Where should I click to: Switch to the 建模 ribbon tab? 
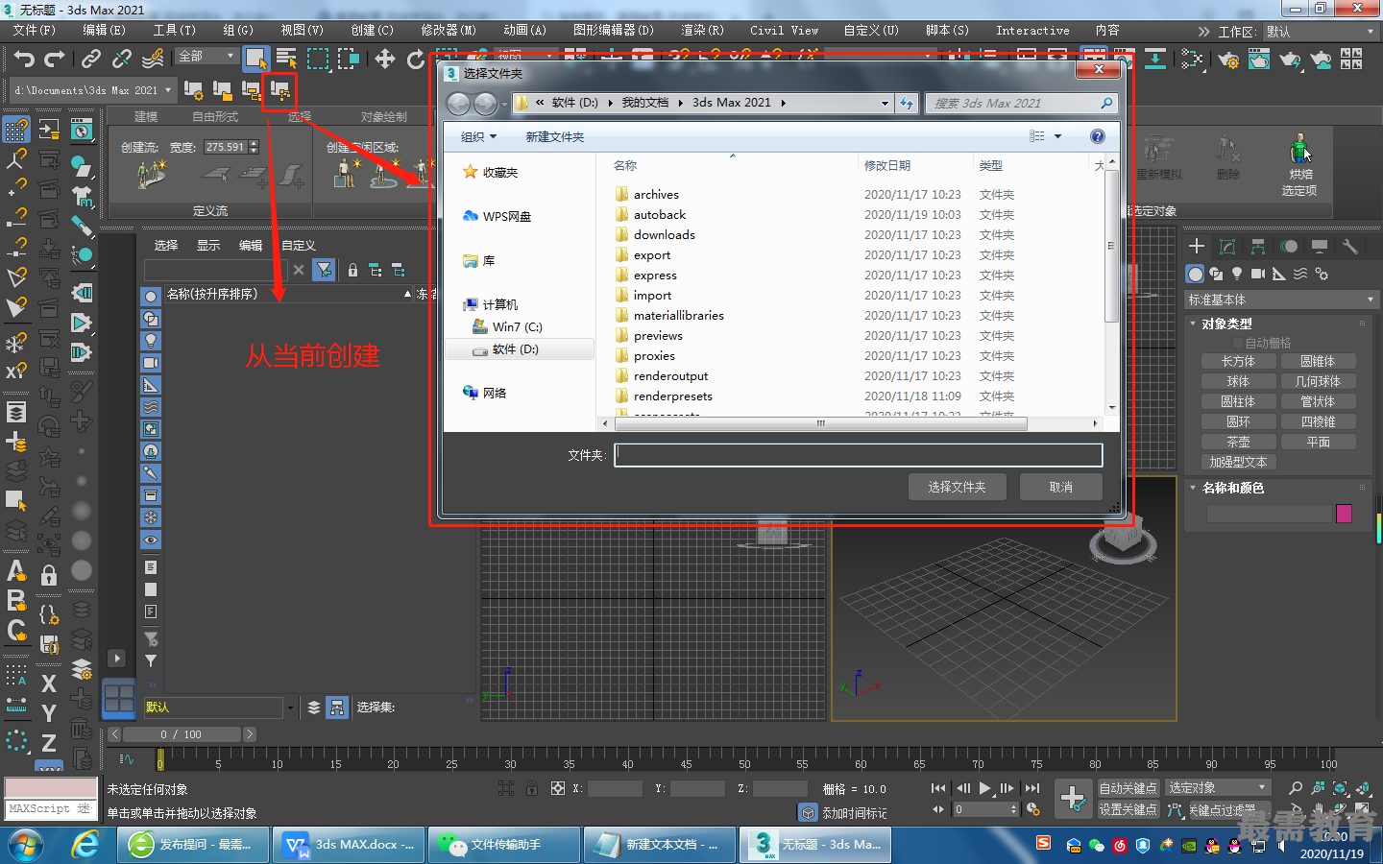coord(146,116)
